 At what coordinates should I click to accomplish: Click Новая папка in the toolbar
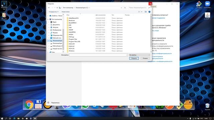coord(66,12)
